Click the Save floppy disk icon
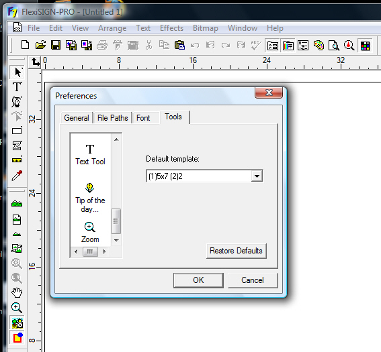This screenshot has height=352, width=381. pos(56,45)
